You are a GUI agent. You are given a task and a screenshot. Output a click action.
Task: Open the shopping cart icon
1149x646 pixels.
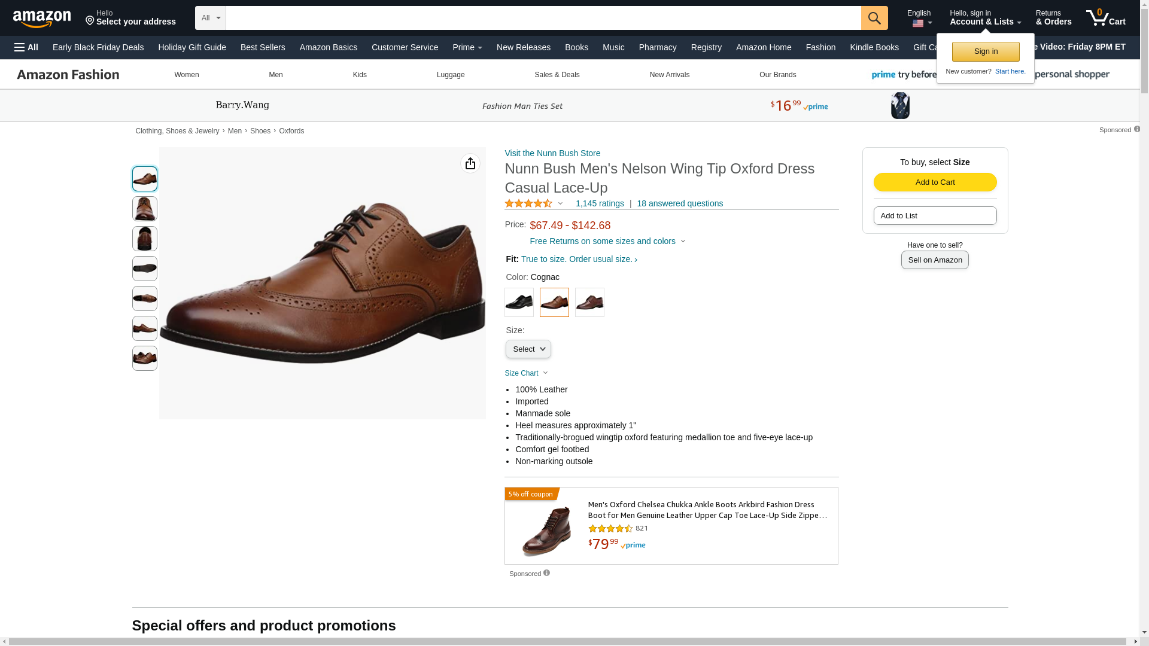click(1105, 18)
